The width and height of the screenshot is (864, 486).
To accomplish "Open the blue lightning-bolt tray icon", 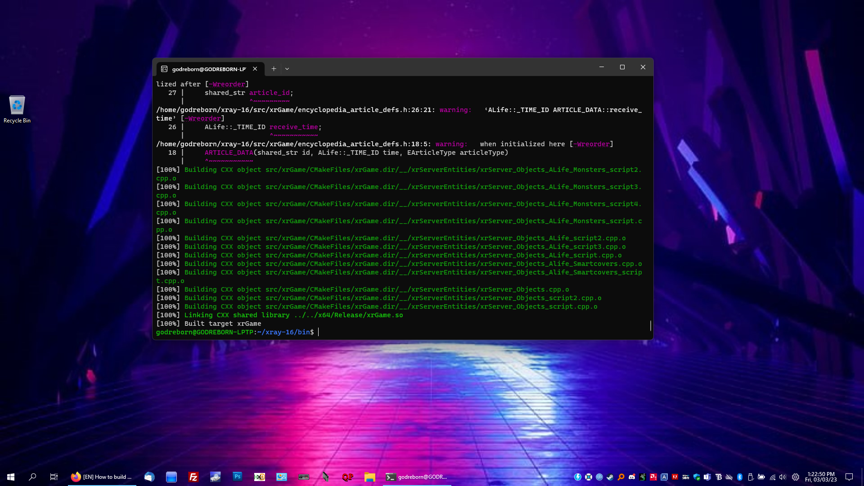I will tap(578, 477).
